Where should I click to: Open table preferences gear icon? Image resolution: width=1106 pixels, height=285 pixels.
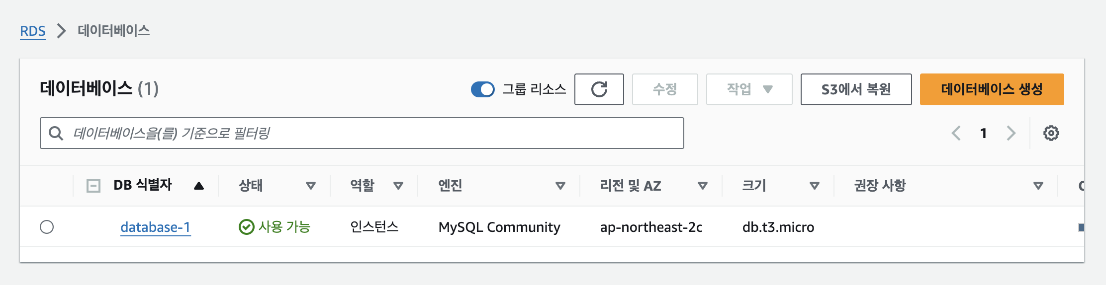(x=1051, y=133)
